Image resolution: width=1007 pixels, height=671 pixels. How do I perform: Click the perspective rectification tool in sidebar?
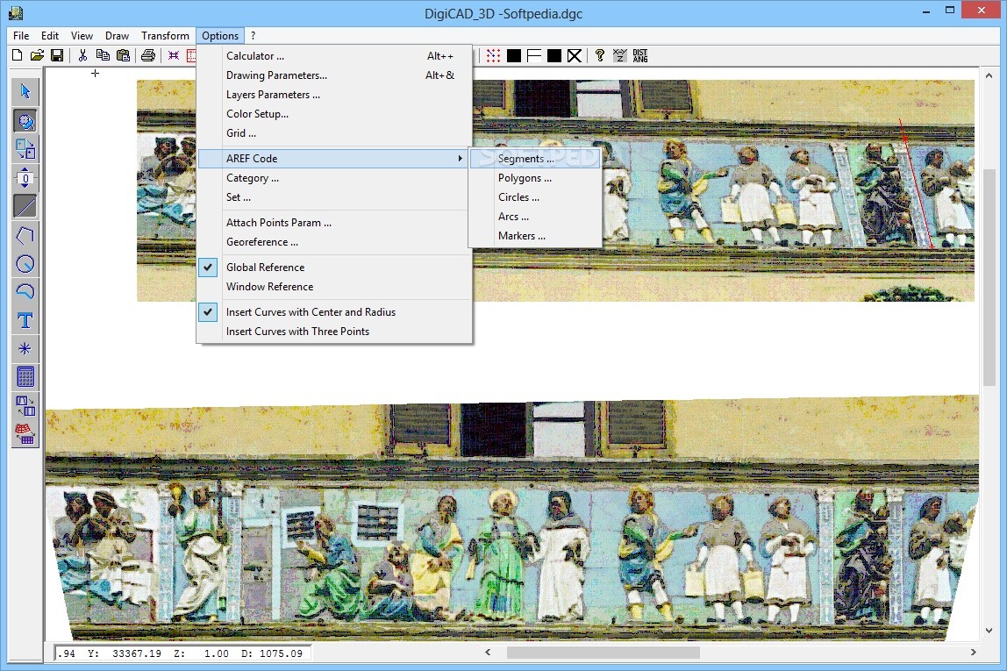(x=25, y=406)
